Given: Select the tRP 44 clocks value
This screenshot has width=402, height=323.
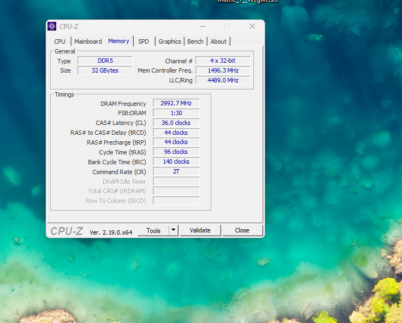Looking at the screenshot, I should (176, 142).
